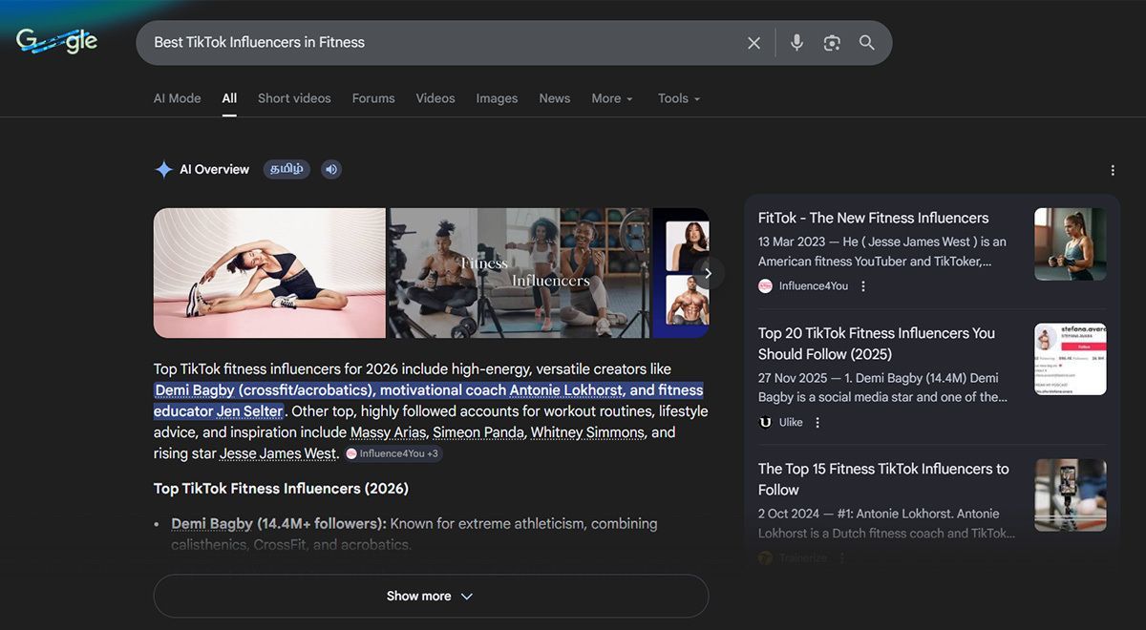Open three-dot menu next to Ulike source
1146x630 pixels.
[817, 422]
